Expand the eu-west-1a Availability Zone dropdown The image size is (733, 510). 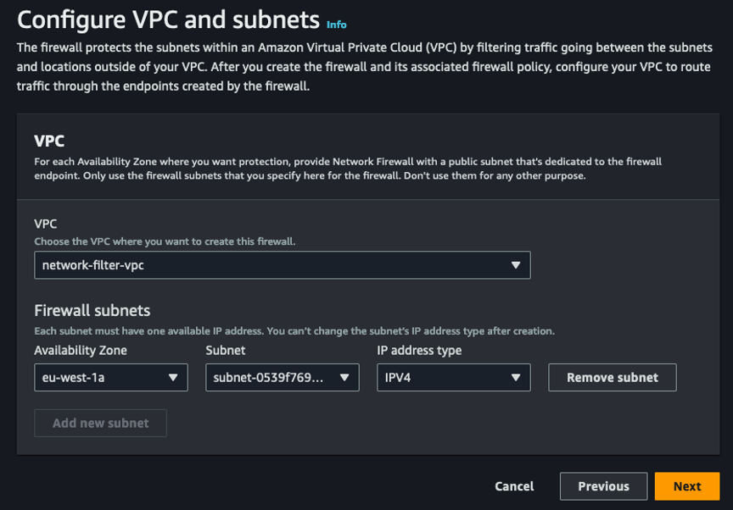pos(110,377)
